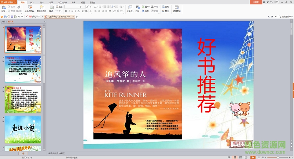This screenshot has width=294, height=159.
Task: Switch to Outline pane tab
Action: pos(3,22)
